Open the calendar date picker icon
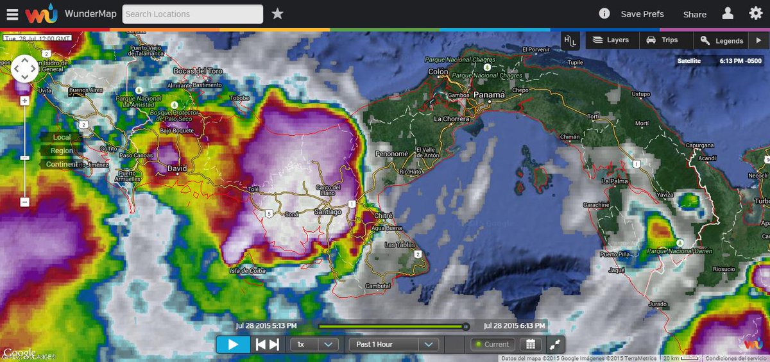Image resolution: width=770 pixels, height=362 pixels. (x=530, y=344)
